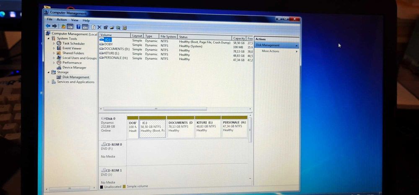Click the DOCUMENTS (D:) volume drive icon
Image resolution: width=419 pixels, height=195 pixels.
pyautogui.click(x=101, y=49)
